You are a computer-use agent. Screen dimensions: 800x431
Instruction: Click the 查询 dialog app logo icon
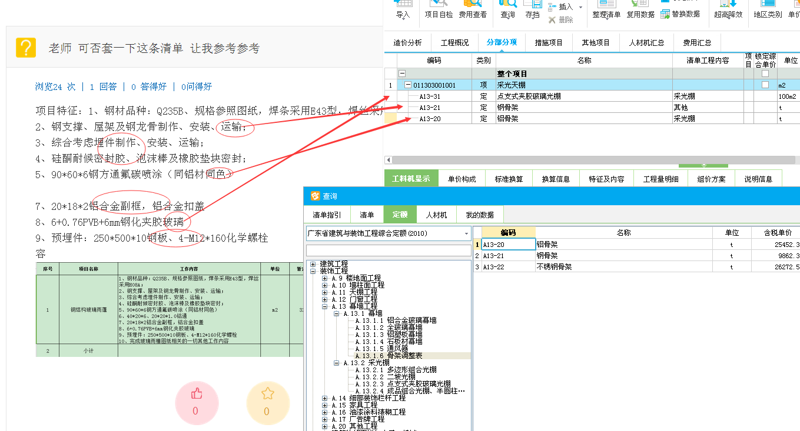(x=315, y=196)
